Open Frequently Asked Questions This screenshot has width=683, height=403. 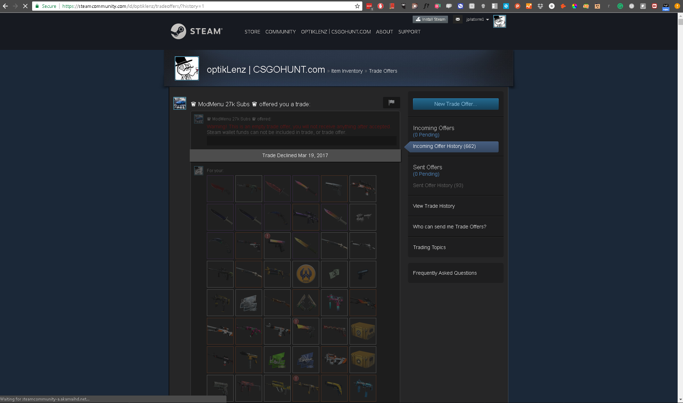click(x=445, y=273)
